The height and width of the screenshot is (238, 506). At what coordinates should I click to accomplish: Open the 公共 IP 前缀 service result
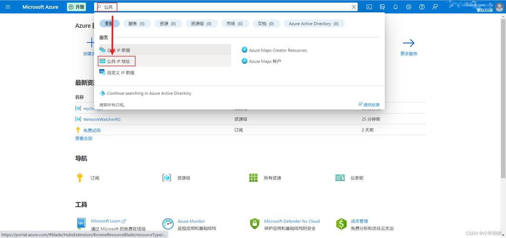(165, 50)
